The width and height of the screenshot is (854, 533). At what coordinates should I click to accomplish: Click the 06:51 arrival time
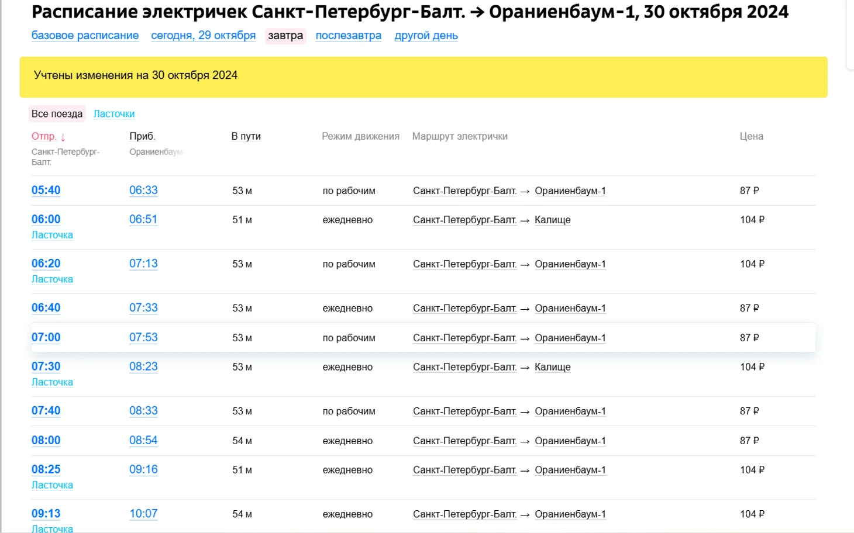pyautogui.click(x=143, y=220)
